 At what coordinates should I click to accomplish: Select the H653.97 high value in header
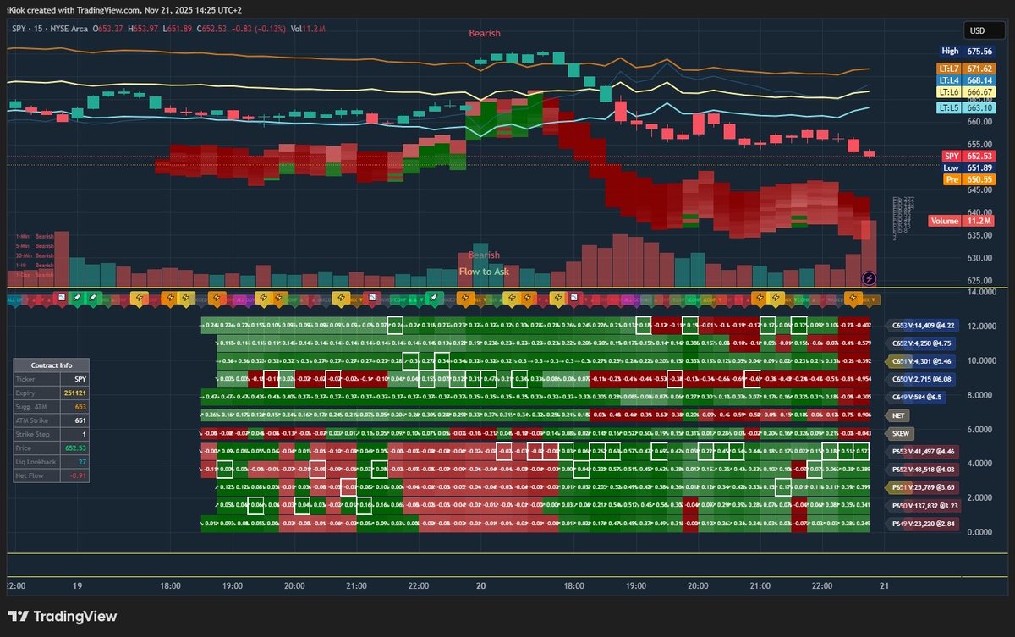[x=143, y=30]
